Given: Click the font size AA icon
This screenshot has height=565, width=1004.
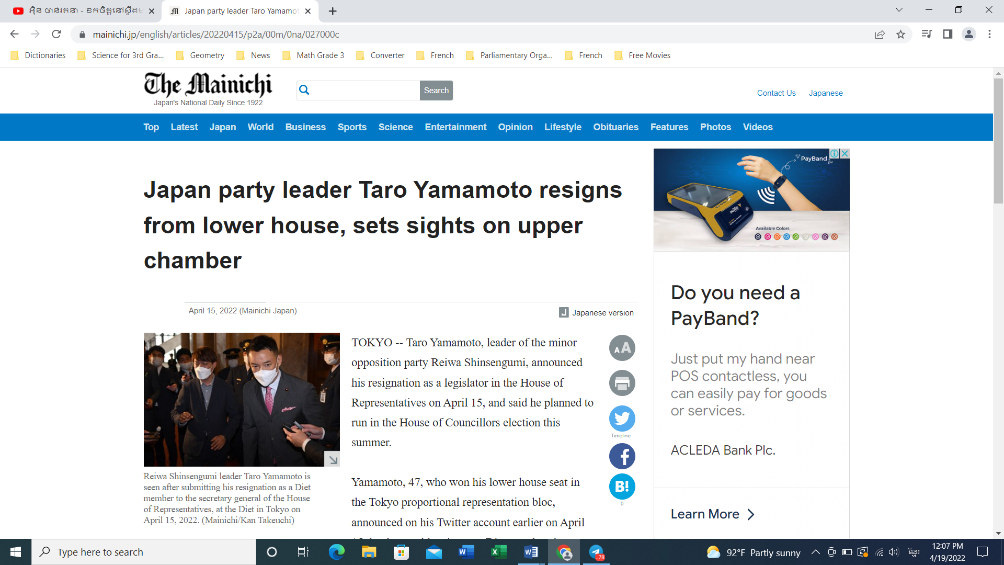Looking at the screenshot, I should coord(622,348).
